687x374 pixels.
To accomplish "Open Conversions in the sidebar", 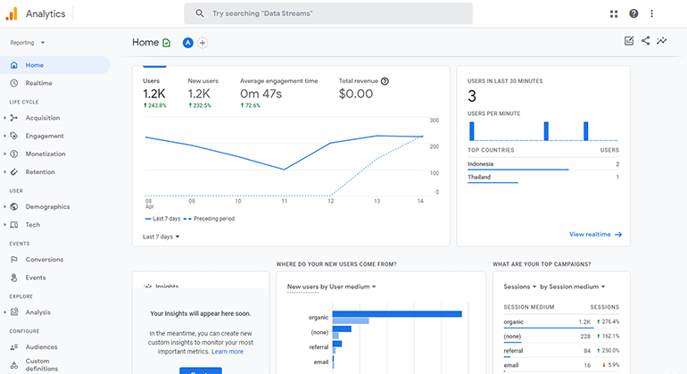I will pyautogui.click(x=44, y=260).
